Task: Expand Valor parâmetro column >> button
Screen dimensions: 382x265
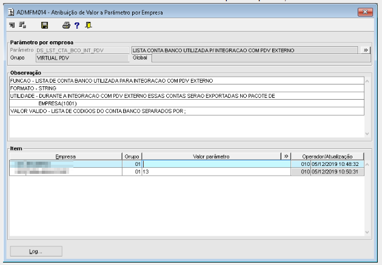Action: 286,156
